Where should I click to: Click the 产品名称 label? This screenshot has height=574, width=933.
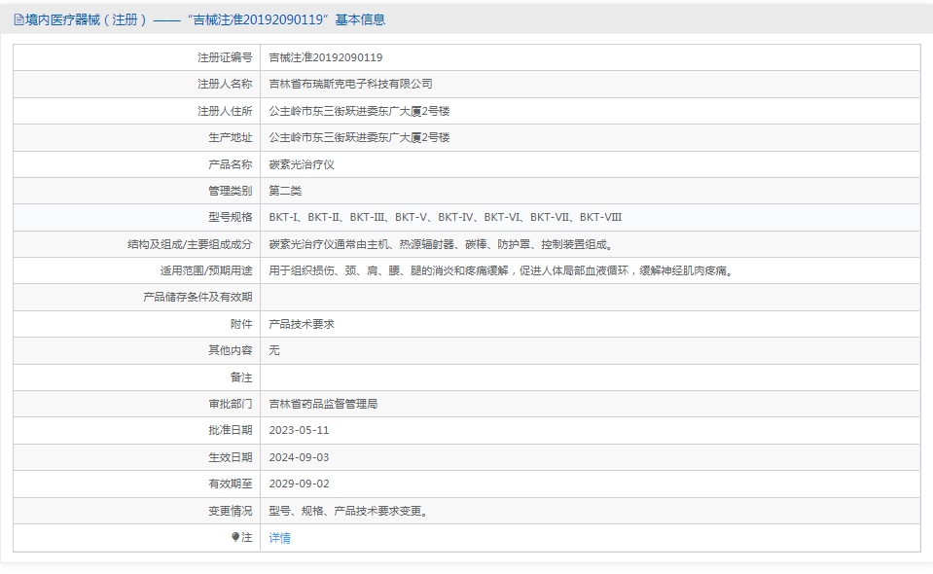[x=231, y=164]
